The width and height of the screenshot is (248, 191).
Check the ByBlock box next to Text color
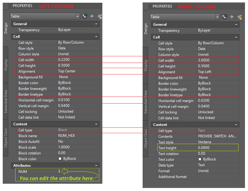200,159
